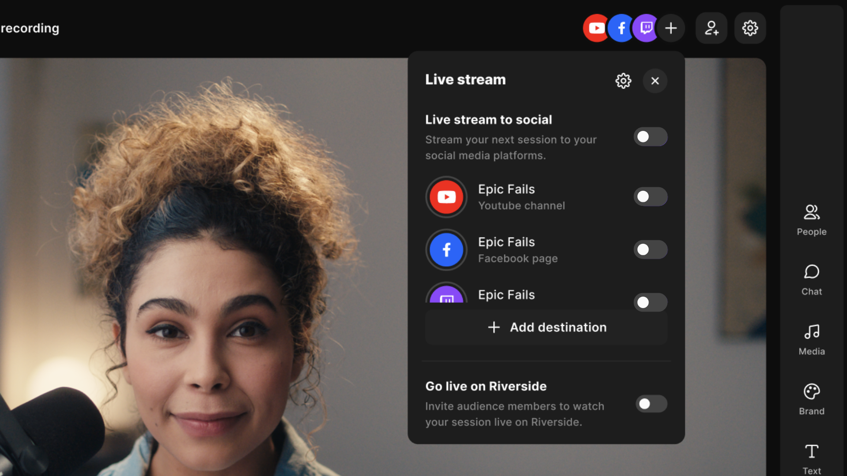The image size is (847, 476).
Task: Click the 'Youtube channel' label text
Action: [521, 206]
